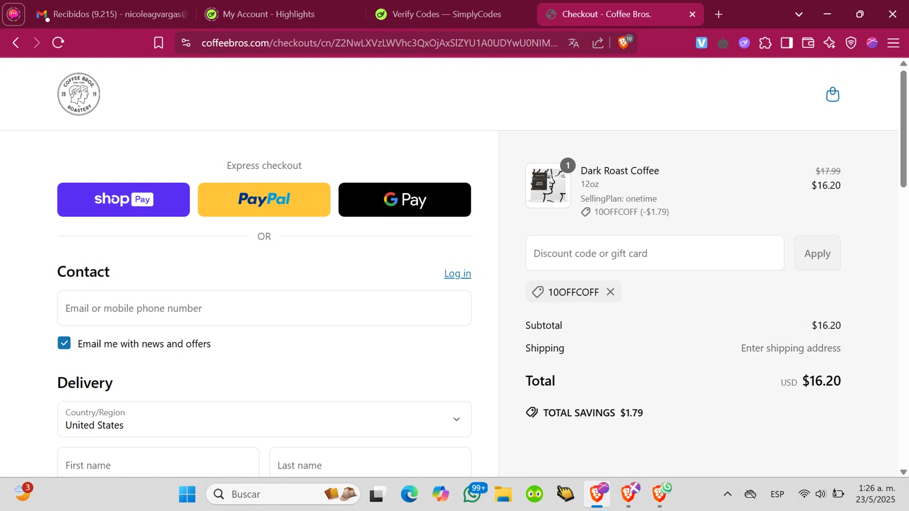The height and width of the screenshot is (511, 909).
Task: Open the blue V extension icon
Action: click(x=702, y=43)
